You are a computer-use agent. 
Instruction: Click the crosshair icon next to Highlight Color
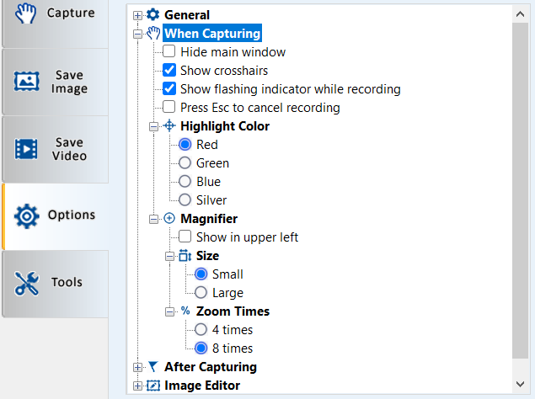[169, 126]
